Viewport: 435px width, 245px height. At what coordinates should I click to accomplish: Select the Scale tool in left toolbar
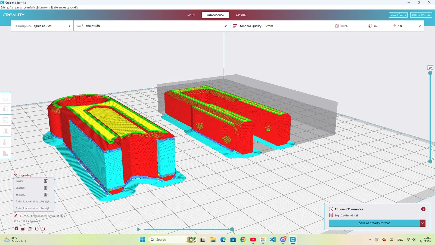5,109
